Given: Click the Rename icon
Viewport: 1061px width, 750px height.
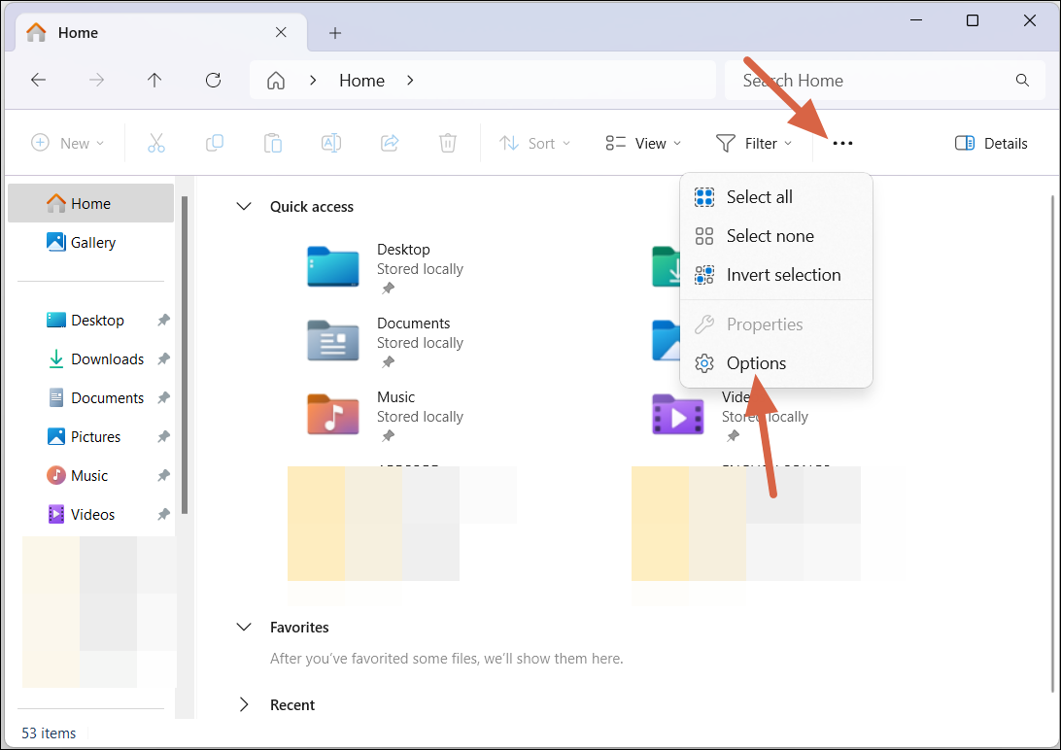Looking at the screenshot, I should point(330,143).
